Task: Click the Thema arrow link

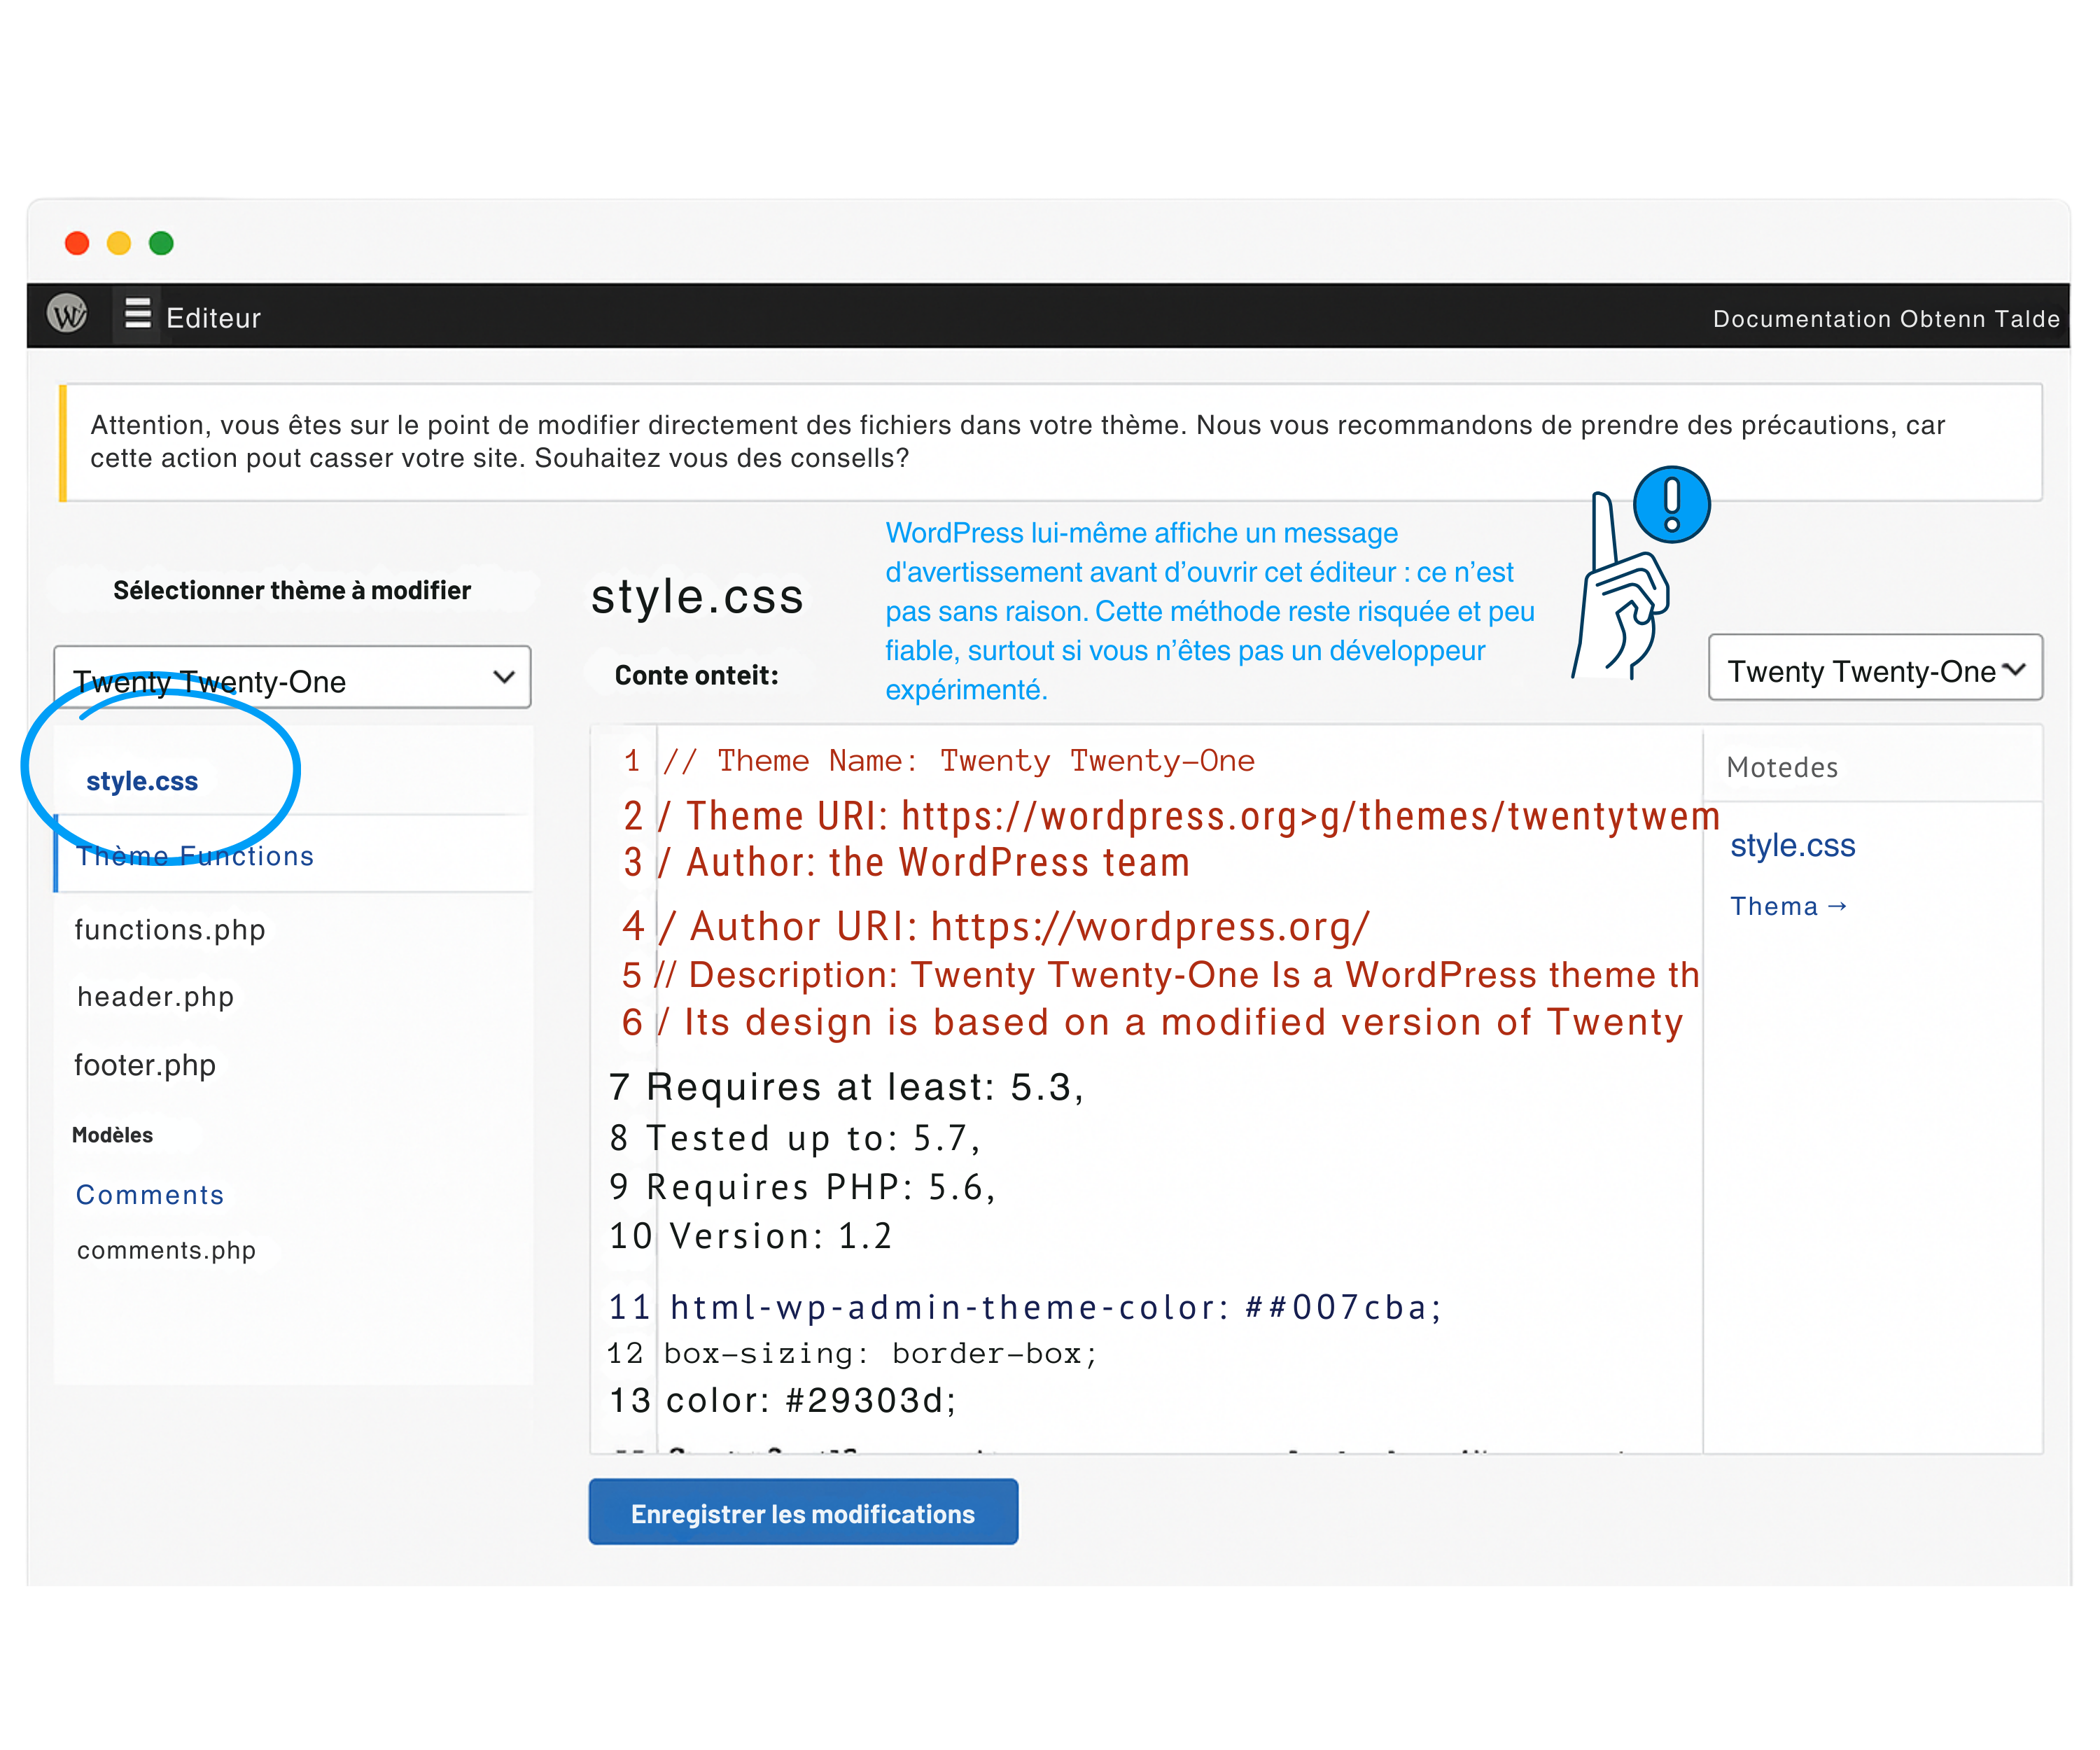Action: click(1789, 907)
